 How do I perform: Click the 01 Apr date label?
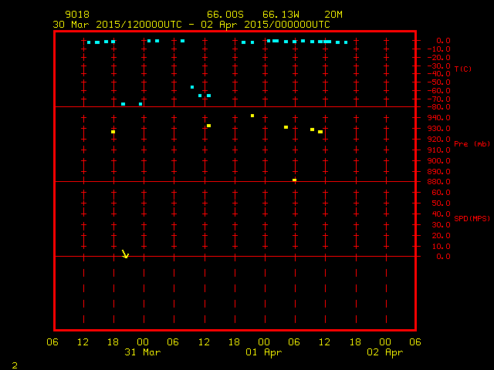click(264, 352)
